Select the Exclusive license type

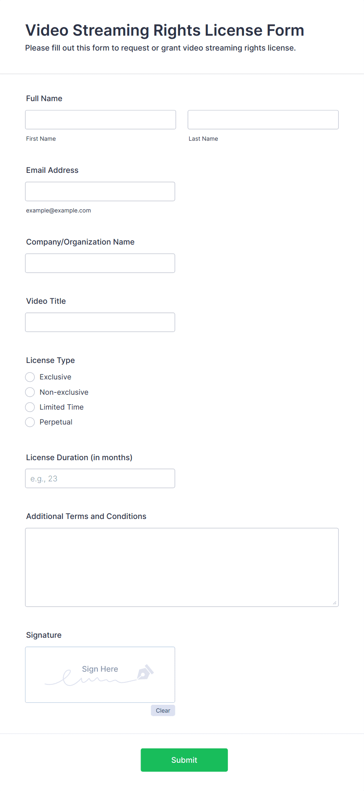click(30, 377)
